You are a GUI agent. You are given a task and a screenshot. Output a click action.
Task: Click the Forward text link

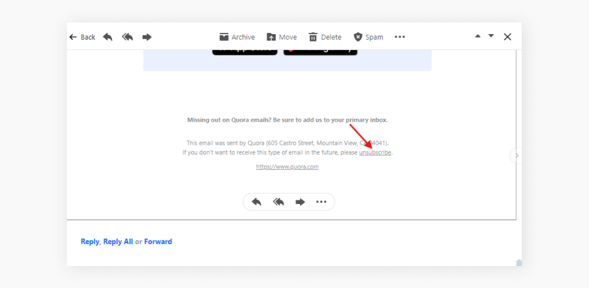point(158,242)
